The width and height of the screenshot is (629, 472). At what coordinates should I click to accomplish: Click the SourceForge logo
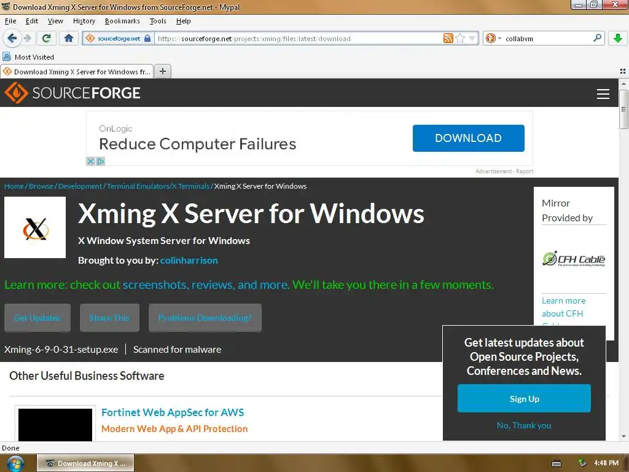point(72,93)
